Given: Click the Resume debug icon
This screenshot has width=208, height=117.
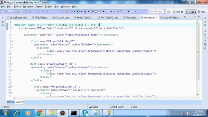Looking at the screenshot, I should pos(35,12).
